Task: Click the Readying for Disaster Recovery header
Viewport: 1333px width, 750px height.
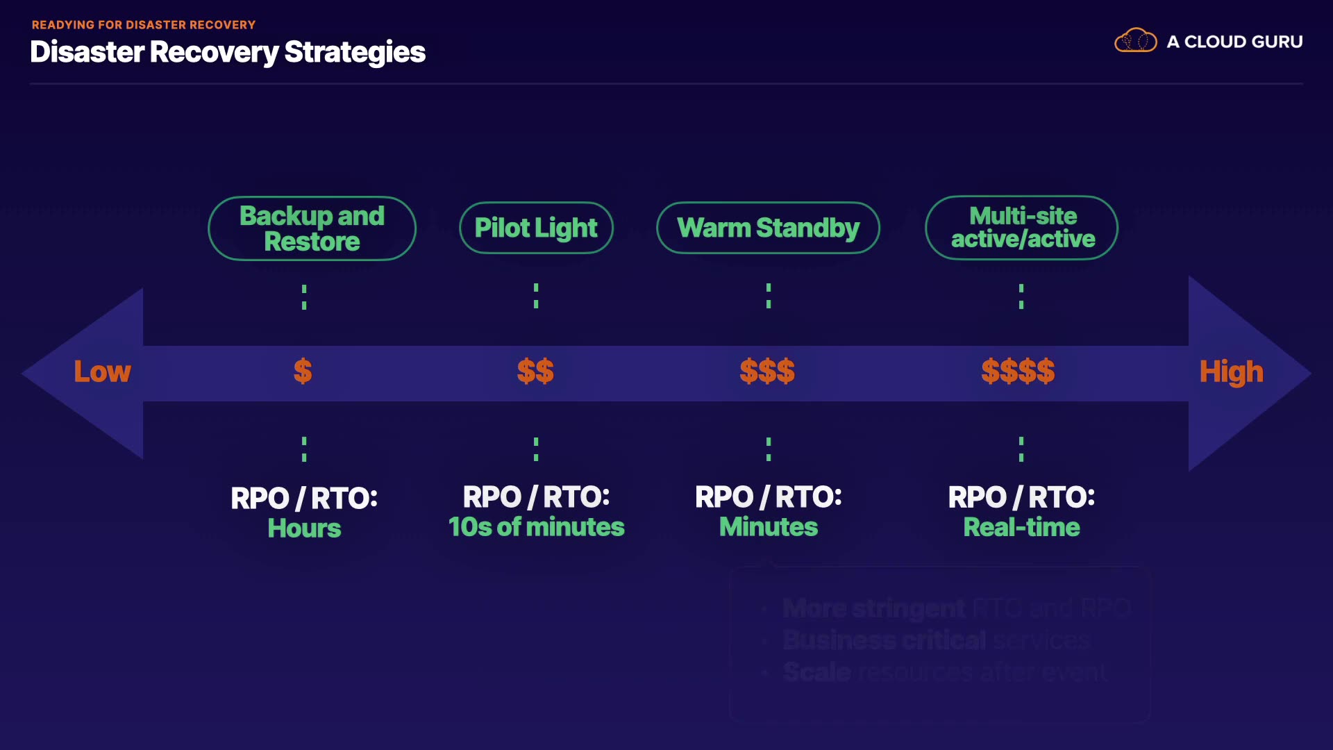Action: pos(144,25)
